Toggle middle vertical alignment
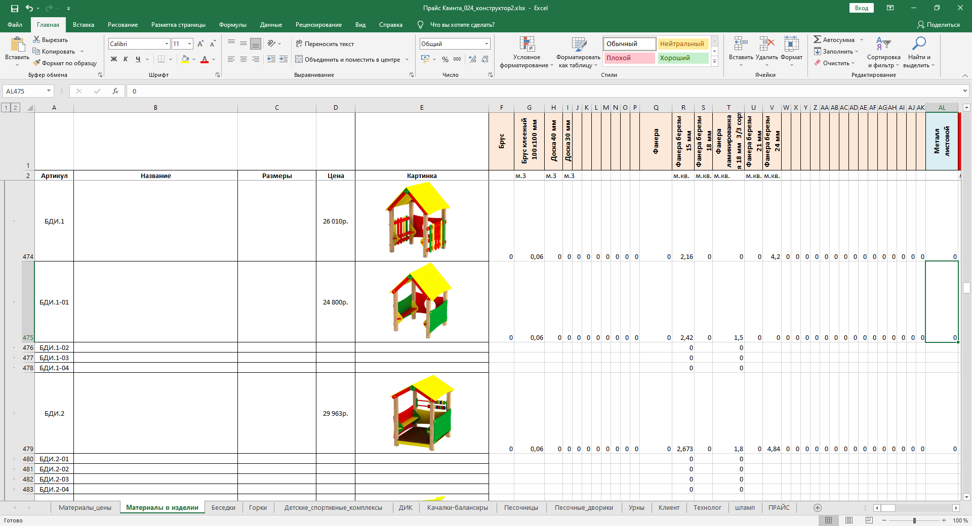972x526 pixels. [x=244, y=44]
